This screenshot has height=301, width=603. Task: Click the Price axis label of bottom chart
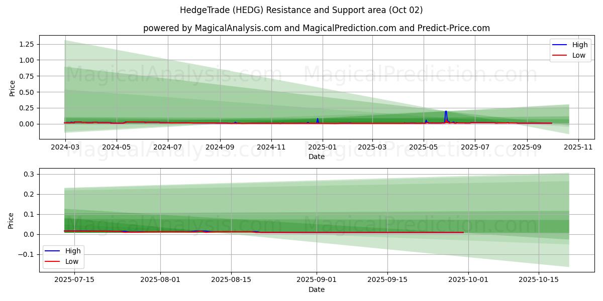(x=12, y=221)
